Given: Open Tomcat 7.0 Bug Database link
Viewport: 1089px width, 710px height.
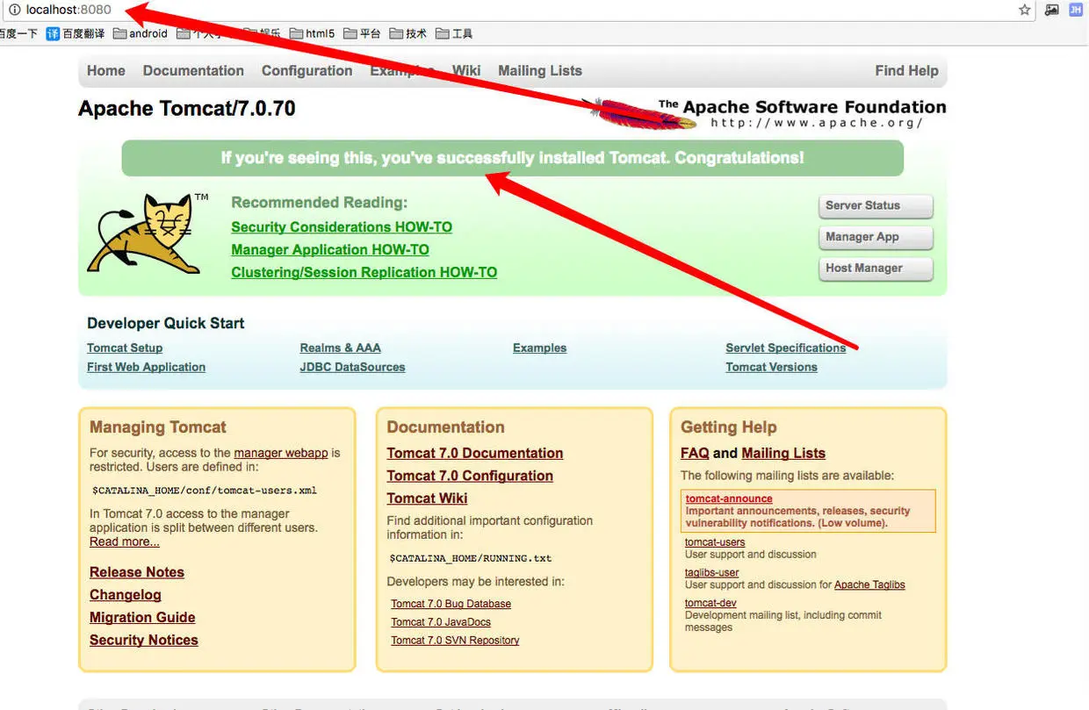Looking at the screenshot, I should (x=451, y=604).
